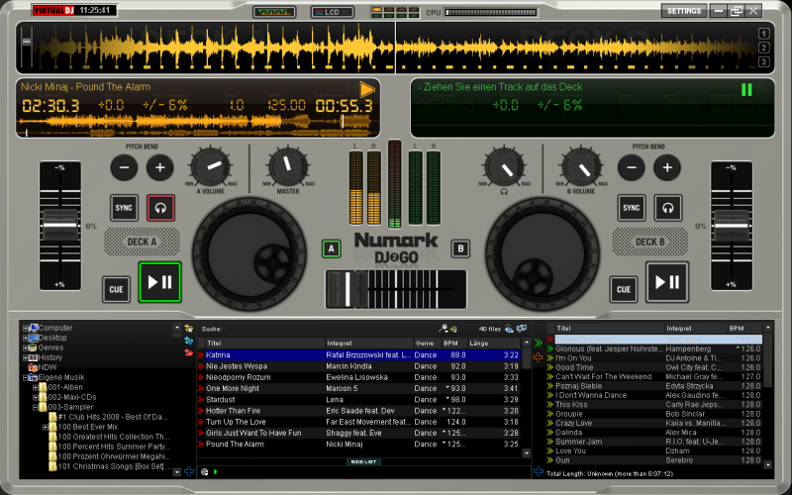
Task: Select waveform zoom level 3
Action: point(763,61)
